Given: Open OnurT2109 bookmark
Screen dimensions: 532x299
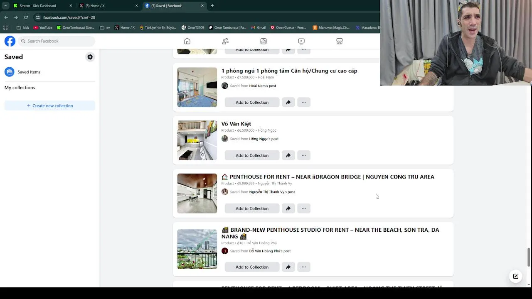Looking at the screenshot, I should coord(193,28).
